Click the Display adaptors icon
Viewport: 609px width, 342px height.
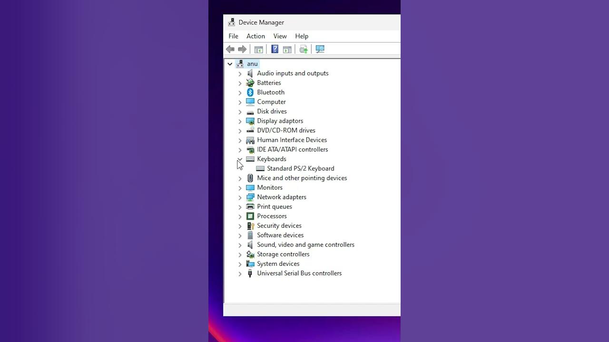click(x=250, y=121)
